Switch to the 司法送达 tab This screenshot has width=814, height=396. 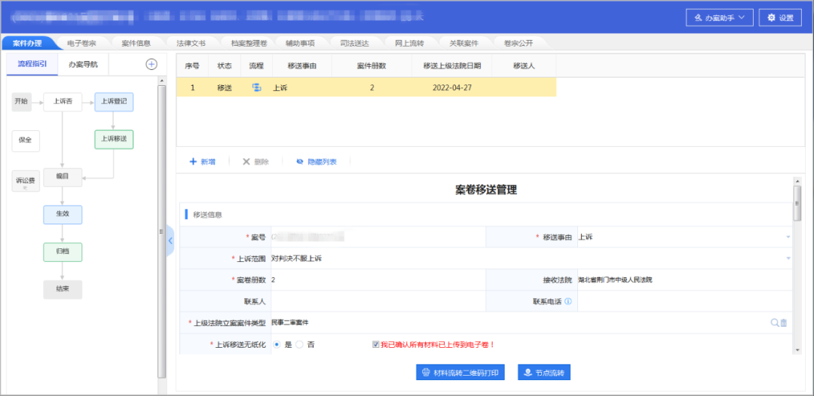tap(354, 43)
